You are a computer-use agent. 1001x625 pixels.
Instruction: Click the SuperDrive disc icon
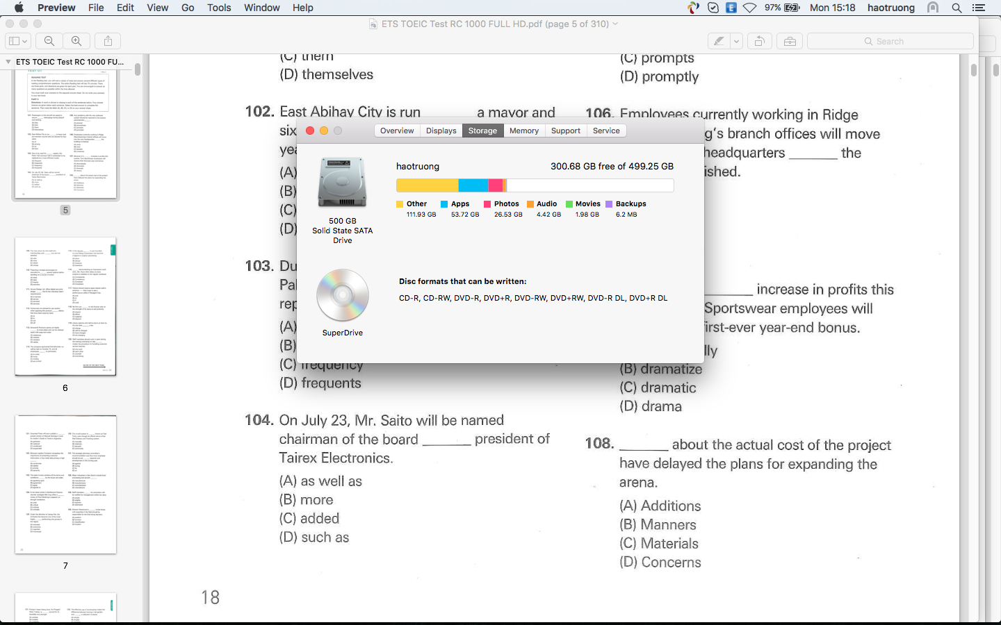(x=343, y=295)
